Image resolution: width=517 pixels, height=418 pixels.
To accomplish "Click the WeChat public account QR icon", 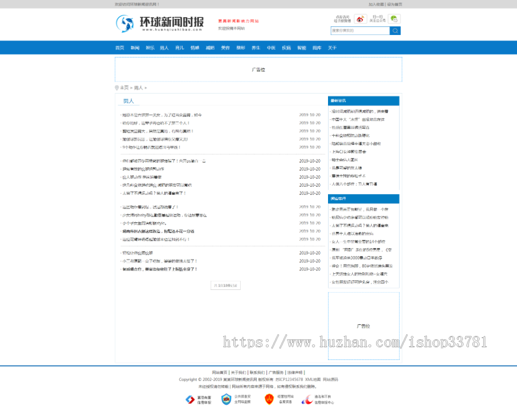I will coord(394,19).
